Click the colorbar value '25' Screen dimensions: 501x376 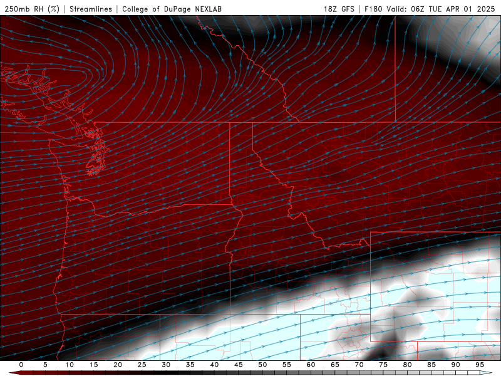pos(142,365)
